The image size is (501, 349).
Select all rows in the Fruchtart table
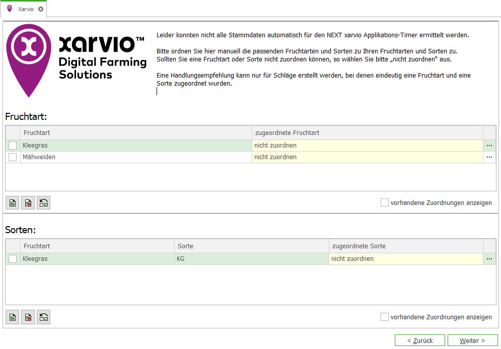pos(12,202)
